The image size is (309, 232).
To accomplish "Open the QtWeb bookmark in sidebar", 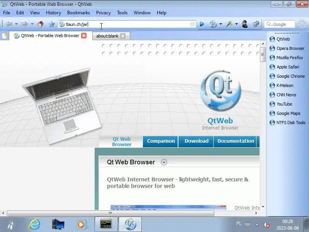I will click(280, 39).
